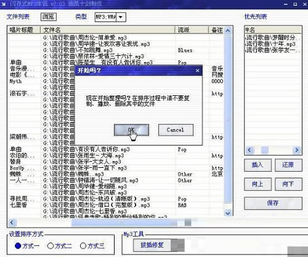Image resolution: width=308 pixels, height=257 pixels.
Task: Select priority entry 十年.mp3
Action: [270, 44]
